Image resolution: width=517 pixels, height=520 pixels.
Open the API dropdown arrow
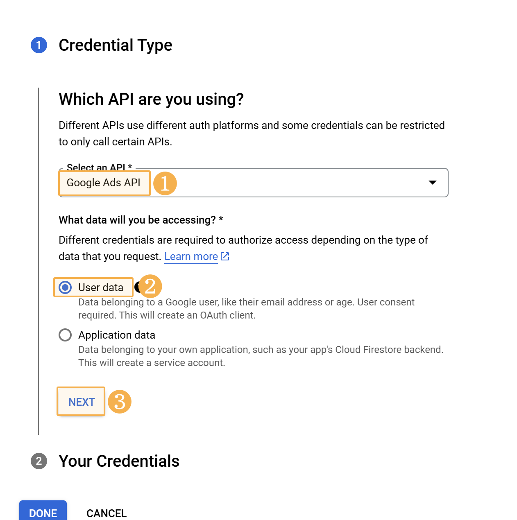[432, 183]
